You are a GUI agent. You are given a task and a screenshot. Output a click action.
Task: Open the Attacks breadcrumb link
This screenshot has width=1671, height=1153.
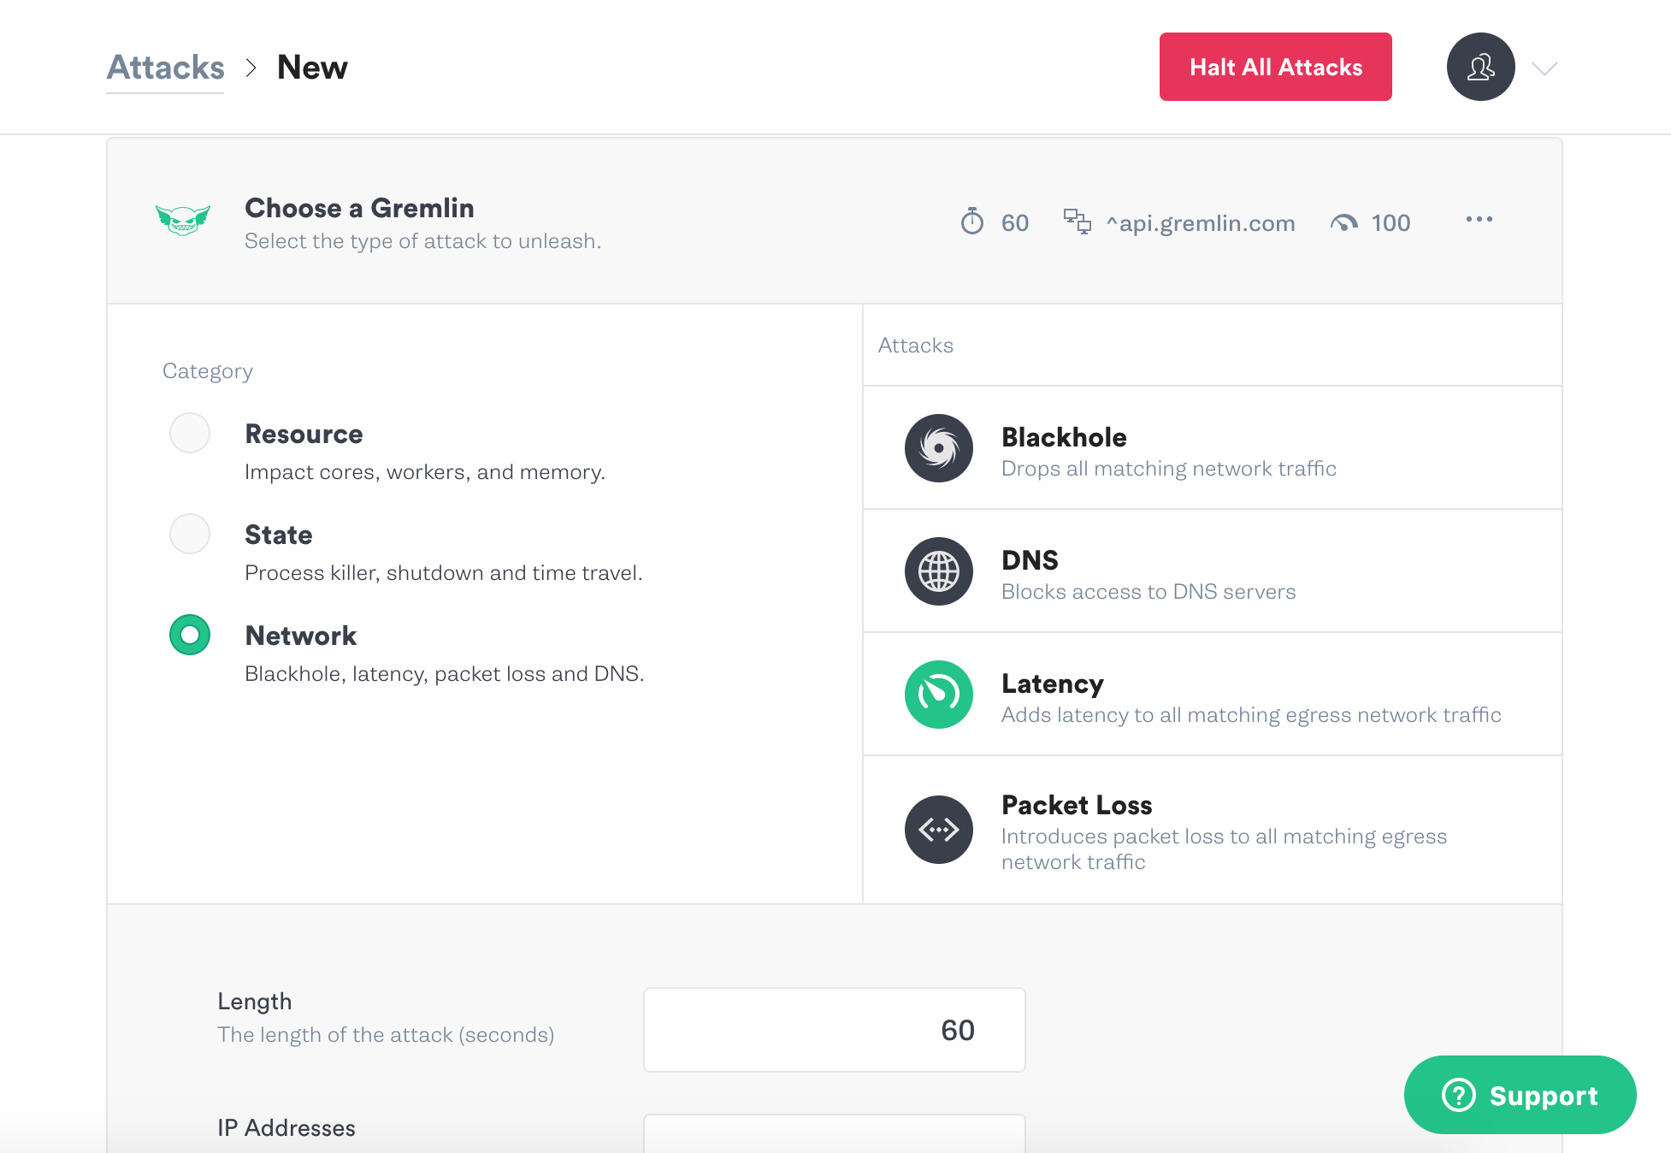tap(164, 66)
